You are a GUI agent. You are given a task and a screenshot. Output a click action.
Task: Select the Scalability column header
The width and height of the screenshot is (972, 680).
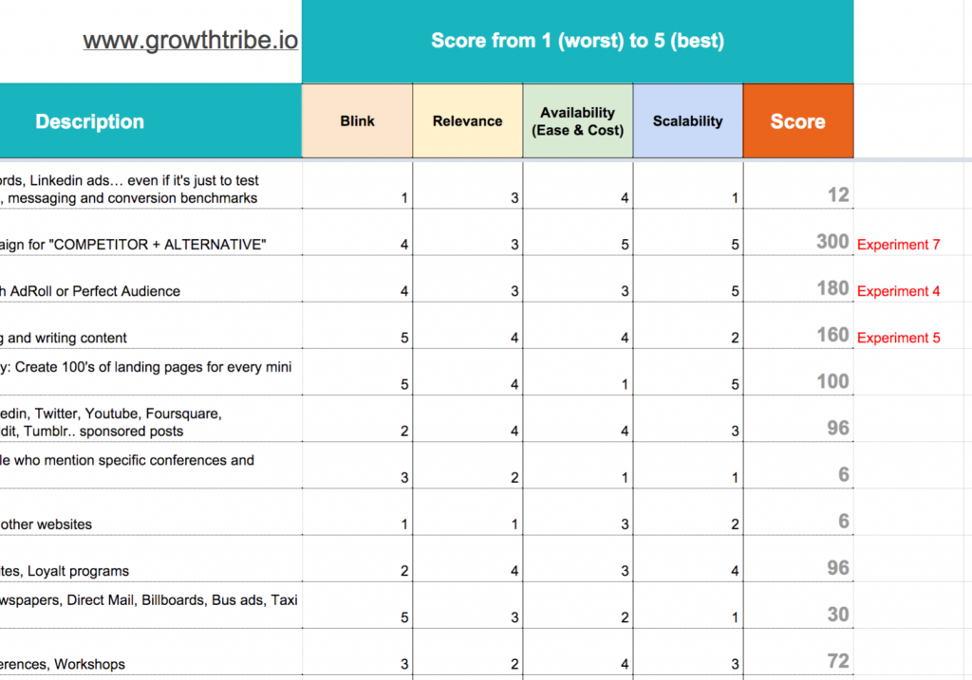pos(688,121)
